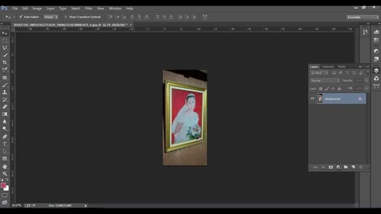Create a new layer group
The image size is (381, 214).
(346, 167)
